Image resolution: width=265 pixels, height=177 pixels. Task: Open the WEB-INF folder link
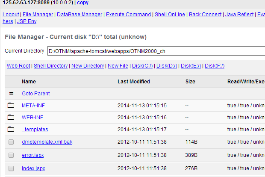pyautogui.click(x=32, y=118)
